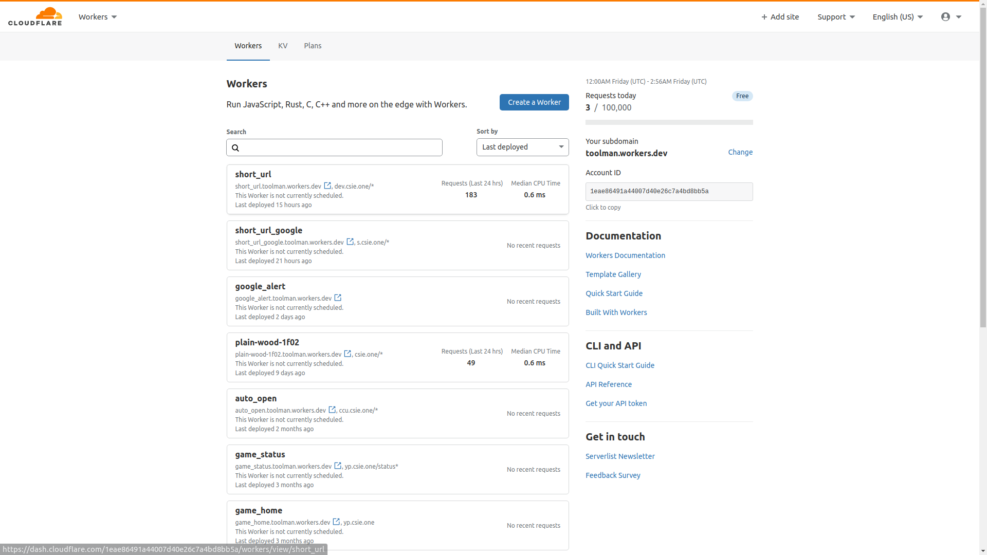987x555 pixels.
Task: Open plain-wood-1f02 external link icon
Action: pyautogui.click(x=348, y=354)
